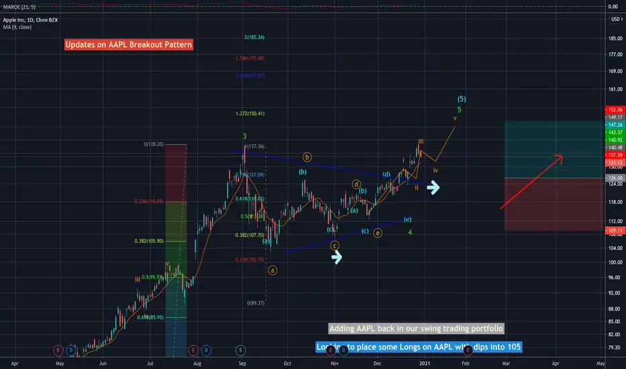Select the orange circled d wave label
The width and height of the screenshot is (626, 369).
pos(356,184)
